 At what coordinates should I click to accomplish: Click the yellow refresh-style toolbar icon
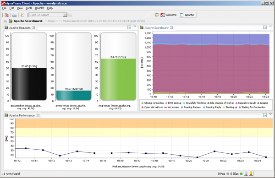point(22,15)
